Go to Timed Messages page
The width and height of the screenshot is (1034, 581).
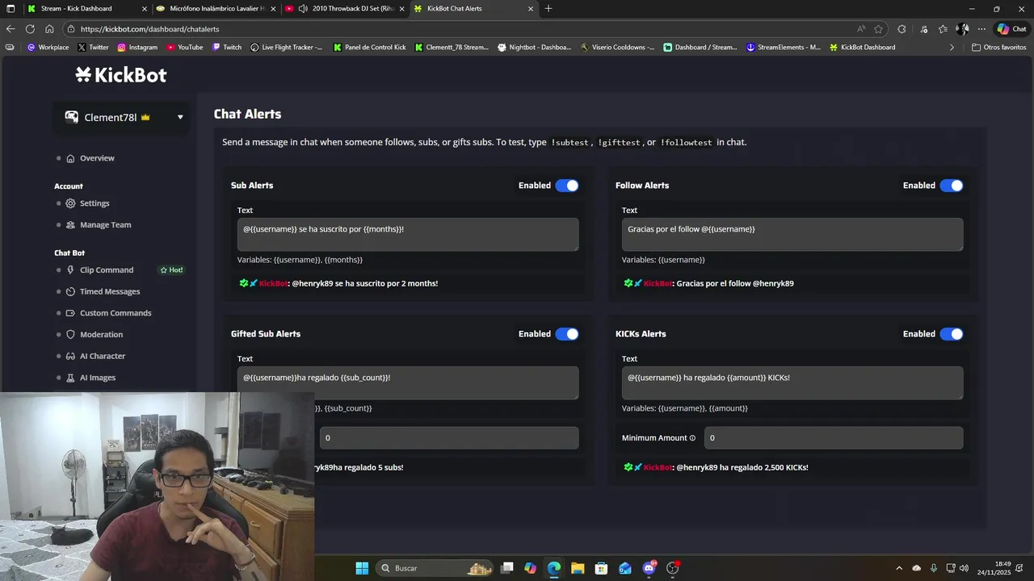pyautogui.click(x=110, y=292)
